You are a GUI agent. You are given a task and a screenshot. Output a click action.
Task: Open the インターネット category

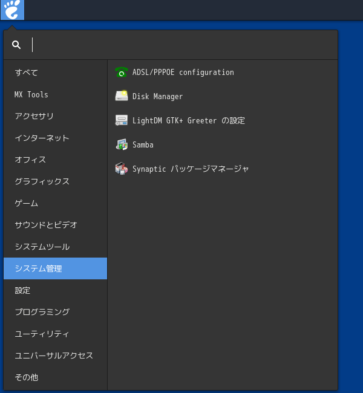[x=56, y=138]
